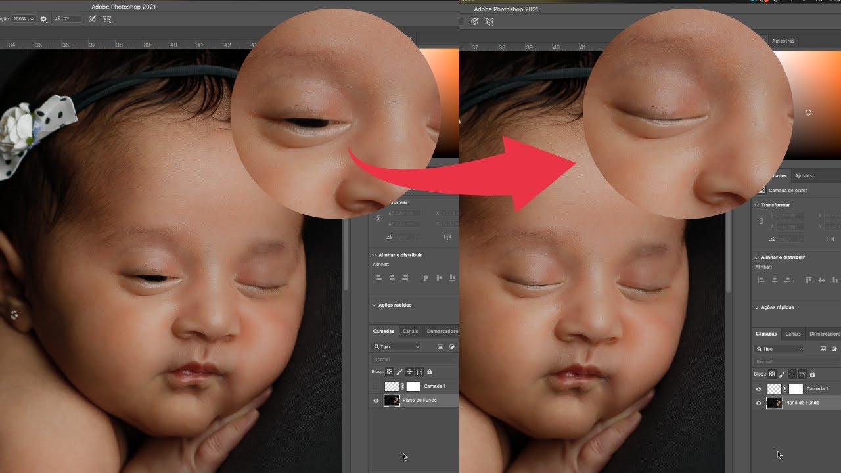Align left edges in left window Alinhar section
The height and width of the screenshot is (473, 841).
(x=378, y=277)
